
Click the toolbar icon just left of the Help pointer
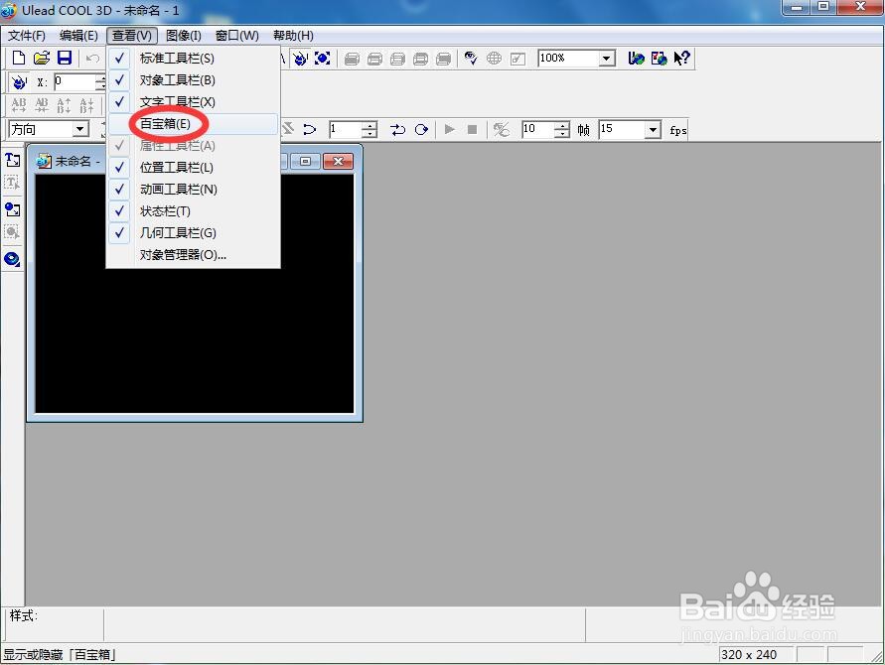pos(659,59)
